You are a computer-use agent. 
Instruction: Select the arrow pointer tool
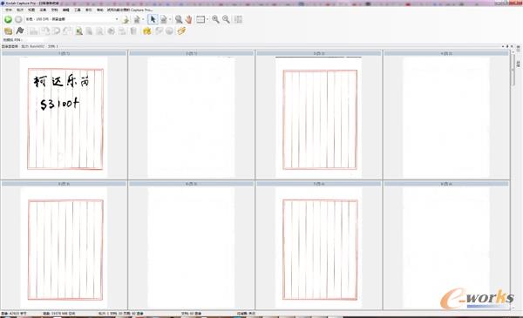pyautogui.click(x=153, y=19)
